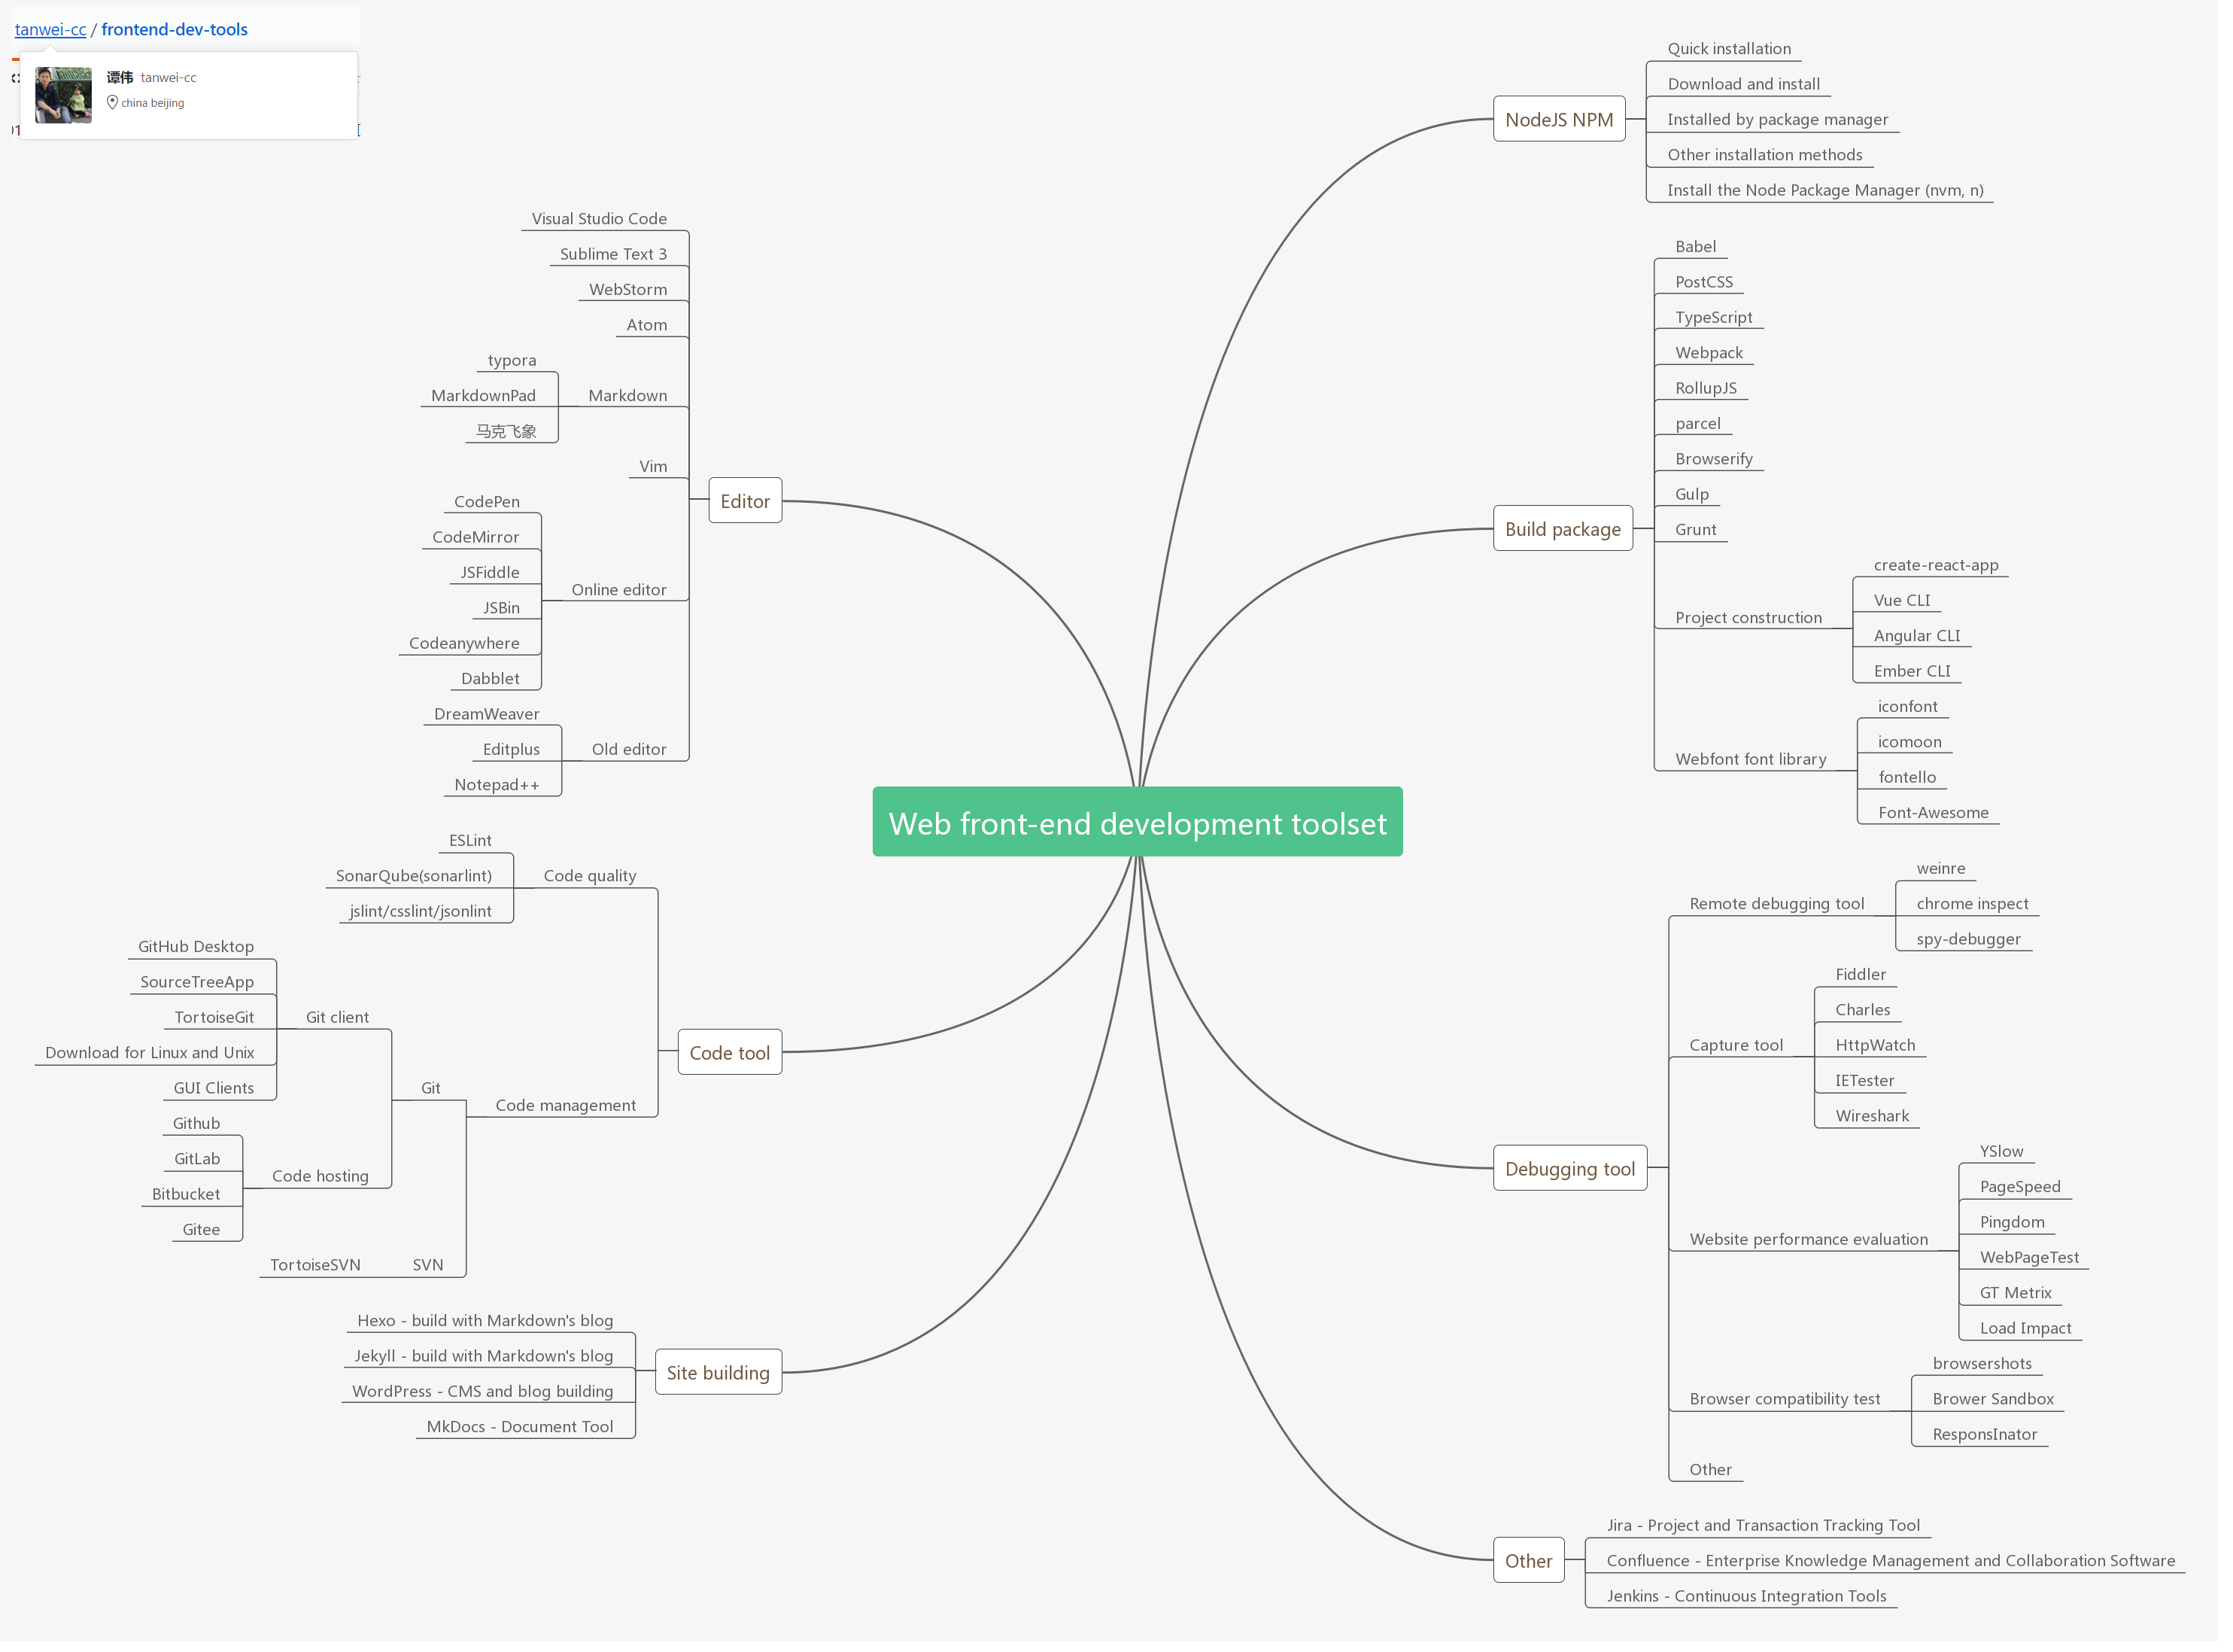Click the Babel item
This screenshot has width=2233, height=1652.
coord(1706,248)
